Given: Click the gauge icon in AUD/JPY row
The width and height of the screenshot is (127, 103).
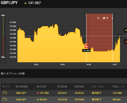Looking at the screenshot, I should coord(5,100).
